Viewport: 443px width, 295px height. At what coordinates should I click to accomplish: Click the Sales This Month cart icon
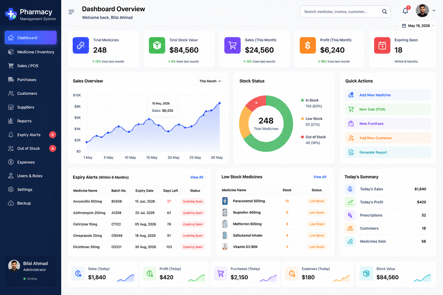tap(232, 45)
